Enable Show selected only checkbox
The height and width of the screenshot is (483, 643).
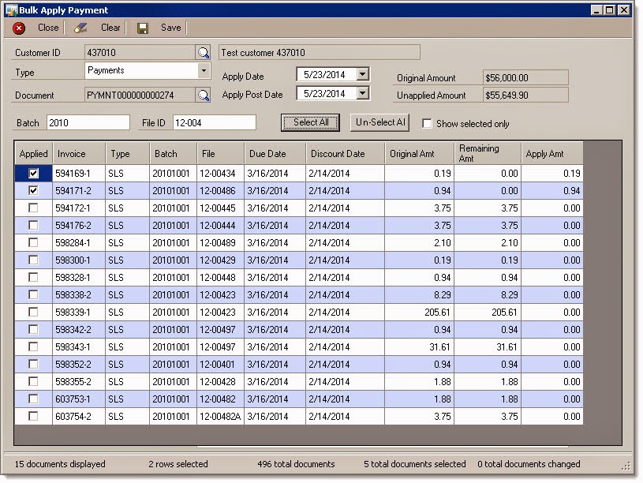click(x=427, y=124)
